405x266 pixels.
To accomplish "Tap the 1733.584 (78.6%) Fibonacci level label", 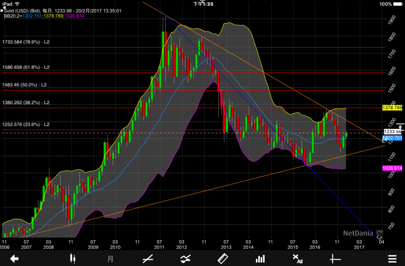I will click(26, 42).
